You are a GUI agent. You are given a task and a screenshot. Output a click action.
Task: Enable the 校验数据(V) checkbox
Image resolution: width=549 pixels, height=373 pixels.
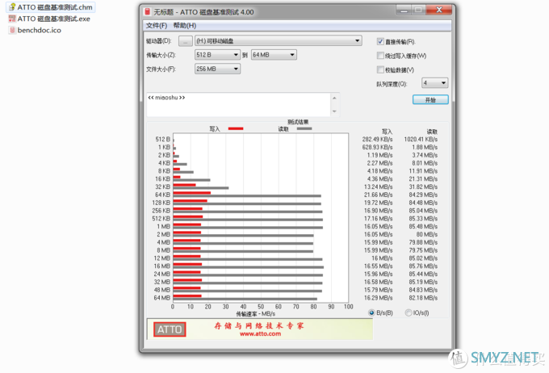(x=380, y=69)
